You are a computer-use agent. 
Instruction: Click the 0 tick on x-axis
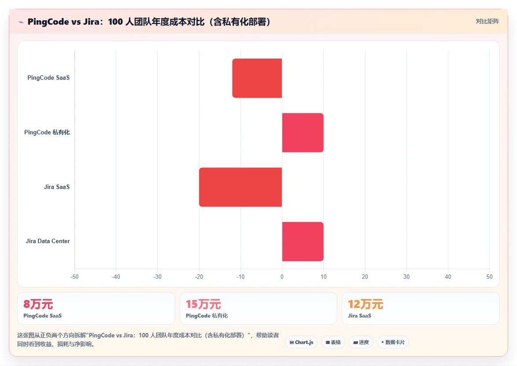[x=282, y=277]
